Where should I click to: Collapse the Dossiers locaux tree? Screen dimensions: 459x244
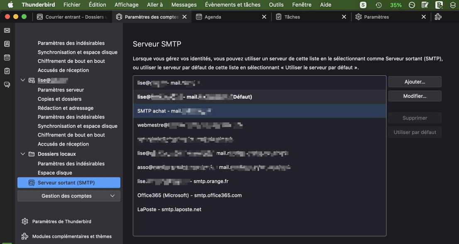click(23, 154)
